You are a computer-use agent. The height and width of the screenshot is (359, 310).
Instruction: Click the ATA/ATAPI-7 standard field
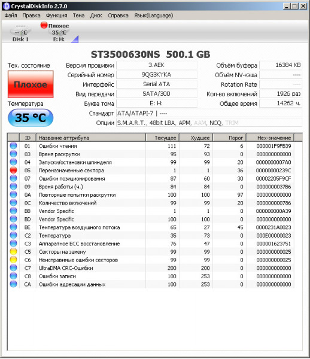[x=209, y=113]
